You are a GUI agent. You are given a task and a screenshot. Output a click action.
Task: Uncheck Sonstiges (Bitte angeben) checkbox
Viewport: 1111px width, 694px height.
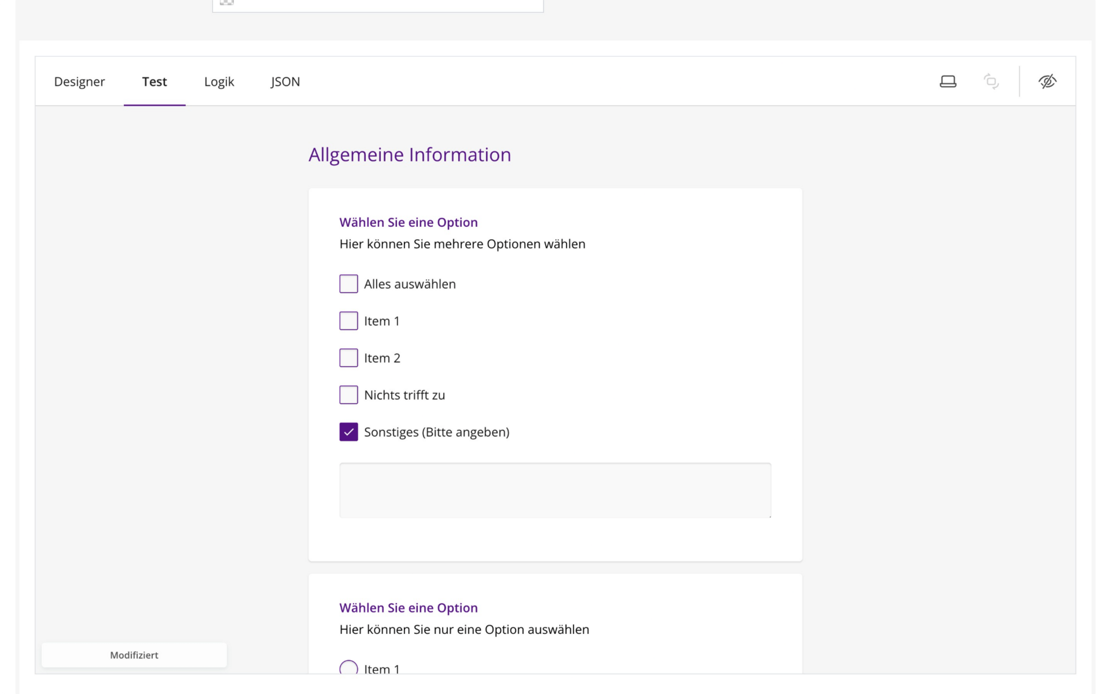pos(349,432)
